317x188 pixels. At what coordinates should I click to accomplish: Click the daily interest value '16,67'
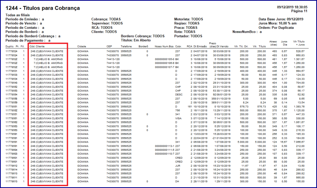[284, 142]
